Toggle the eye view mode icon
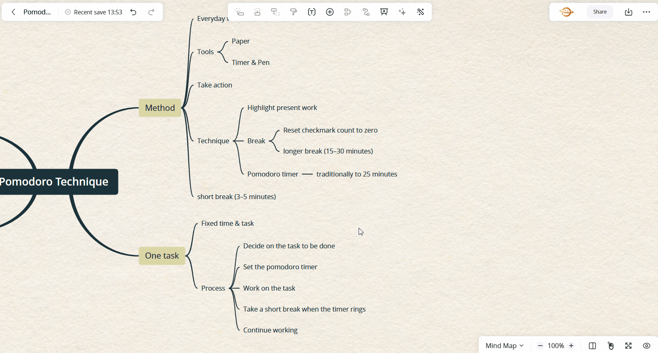Viewport: 658px width, 353px height. click(646, 346)
